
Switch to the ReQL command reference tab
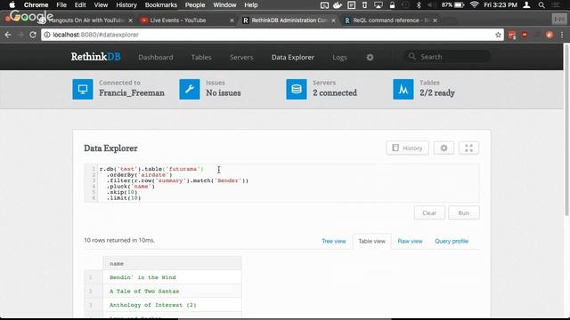click(x=391, y=20)
